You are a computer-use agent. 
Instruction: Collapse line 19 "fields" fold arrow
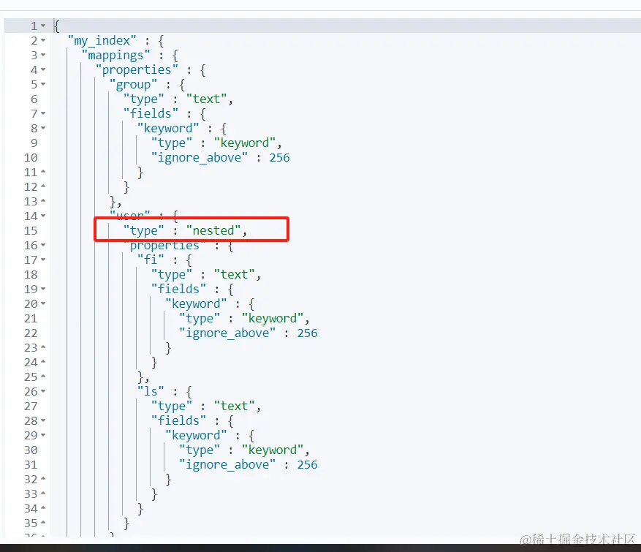click(43, 289)
